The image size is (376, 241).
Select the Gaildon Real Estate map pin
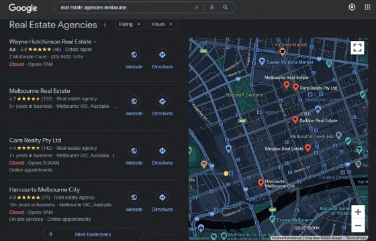[295, 120]
